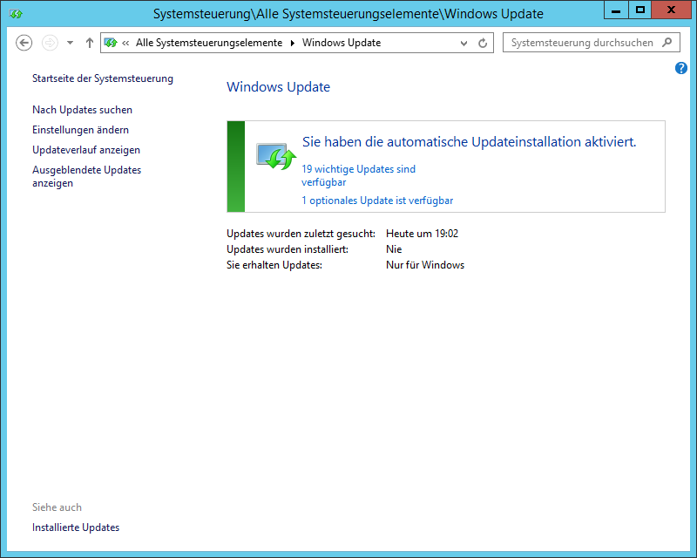
Task: Select 'Alle Systemsteuerungselemente' breadcrumb
Action: [x=209, y=43]
